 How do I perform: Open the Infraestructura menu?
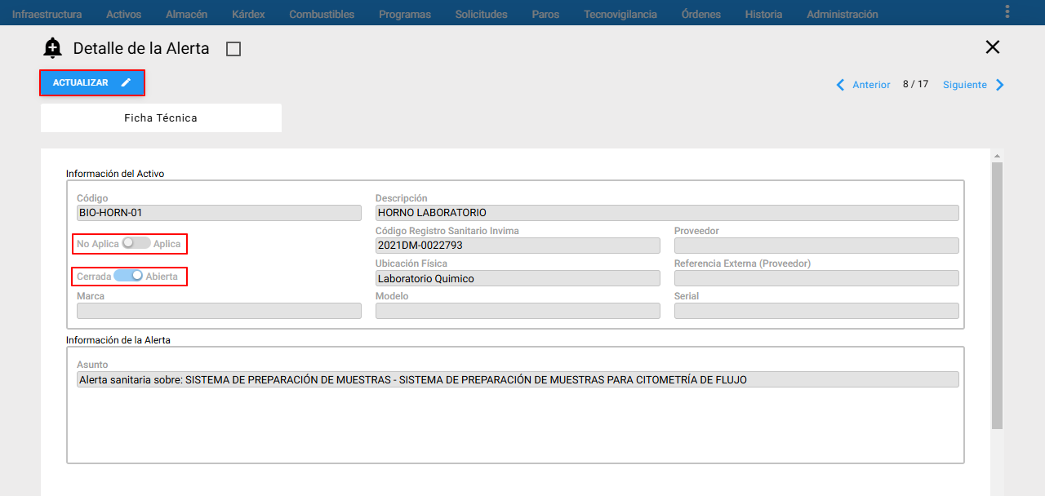[47, 14]
